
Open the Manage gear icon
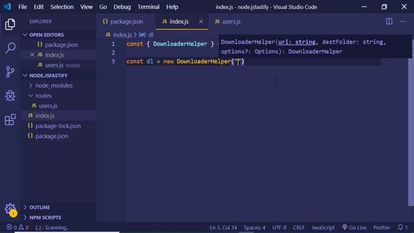[10, 209]
